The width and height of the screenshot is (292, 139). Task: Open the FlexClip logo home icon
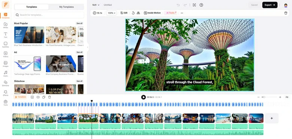click(x=5, y=4)
